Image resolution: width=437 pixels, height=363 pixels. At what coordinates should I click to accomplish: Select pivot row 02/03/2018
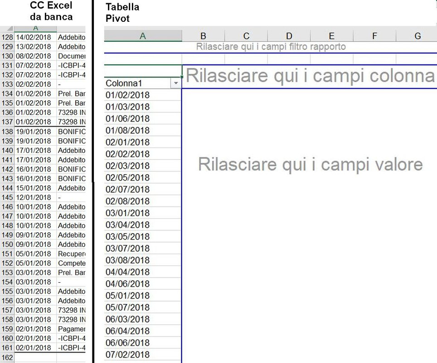tap(143, 166)
